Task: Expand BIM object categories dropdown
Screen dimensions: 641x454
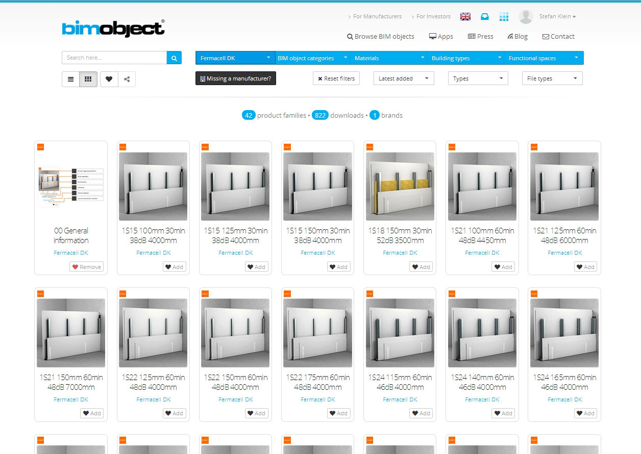Action: click(312, 58)
